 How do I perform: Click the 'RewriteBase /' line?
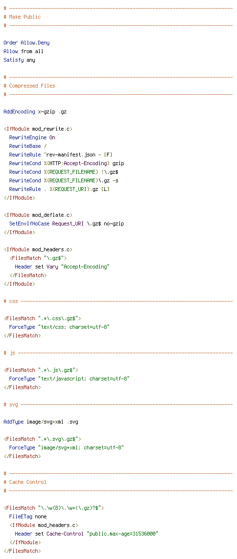pyautogui.click(x=28, y=146)
